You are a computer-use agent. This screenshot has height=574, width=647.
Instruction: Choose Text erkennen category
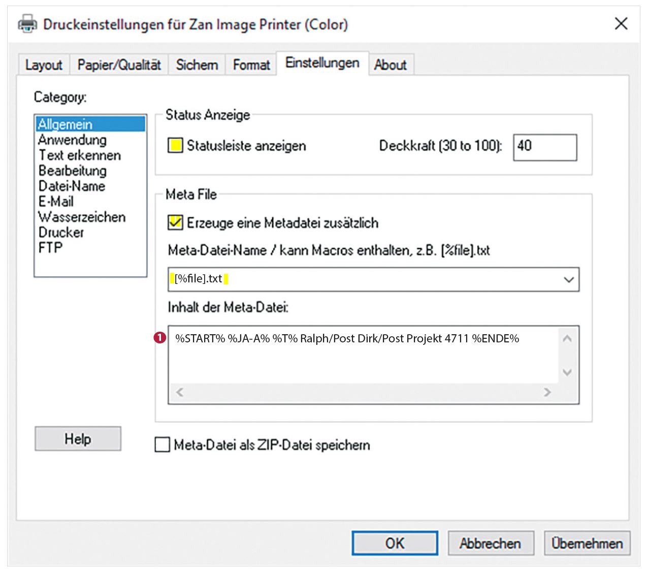tap(80, 155)
